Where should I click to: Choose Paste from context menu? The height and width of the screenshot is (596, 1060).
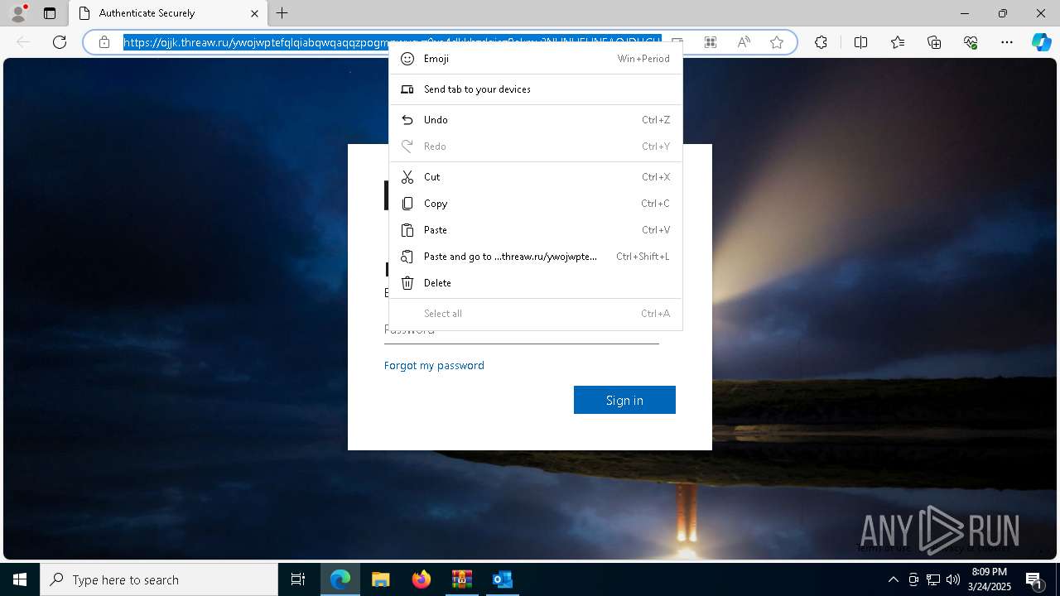(536, 230)
